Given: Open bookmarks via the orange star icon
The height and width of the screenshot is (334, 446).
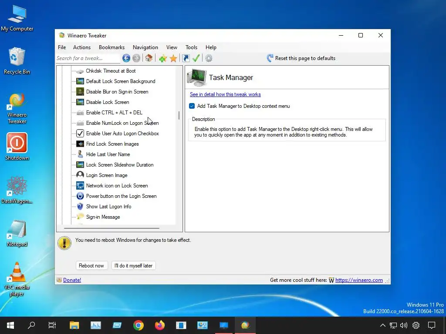Looking at the screenshot, I should click(x=173, y=59).
